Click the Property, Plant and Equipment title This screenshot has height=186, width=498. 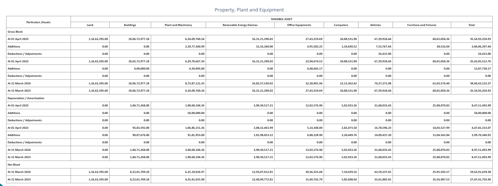point(249,10)
